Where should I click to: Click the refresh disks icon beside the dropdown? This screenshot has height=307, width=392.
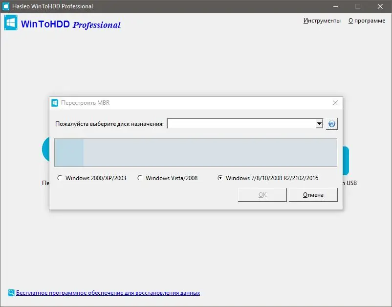[x=331, y=123]
